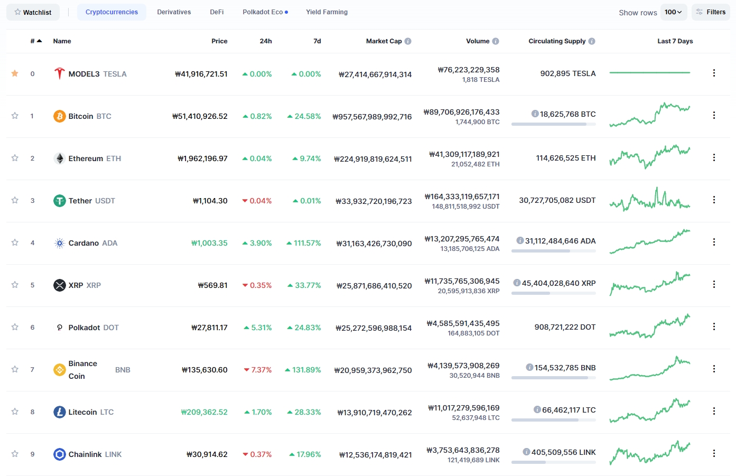Click the info icon beside XRP supply
This screenshot has height=476, width=736.
(x=517, y=283)
